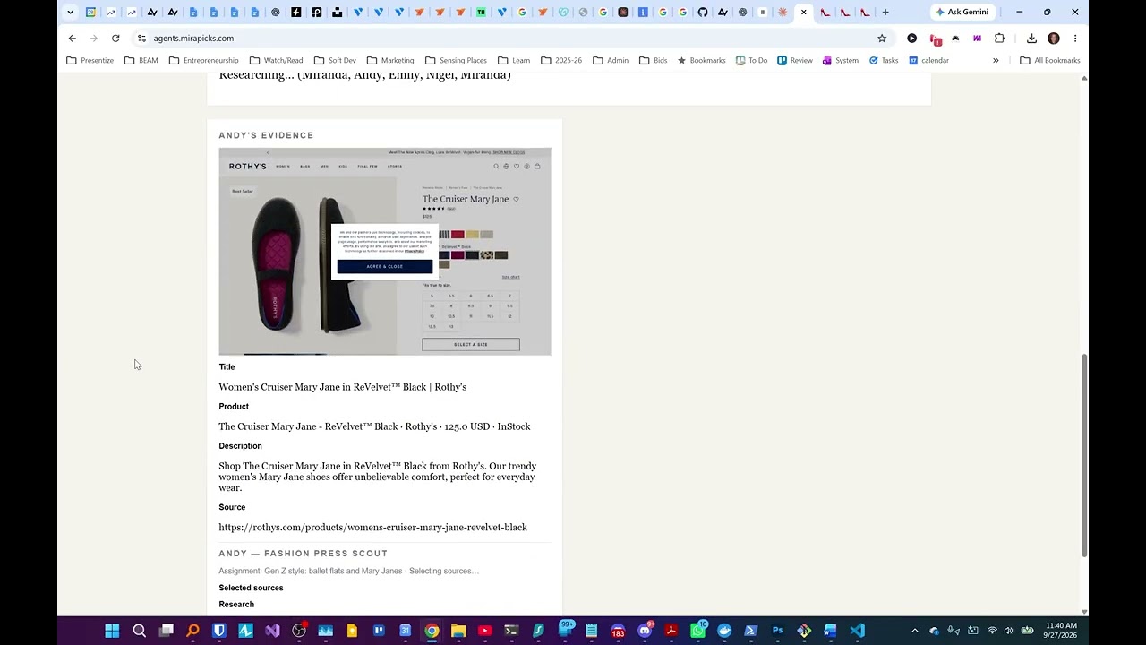Viewport: 1146px width, 645px height.
Task: Open the Admin bookmarks folder
Action: pos(610,61)
